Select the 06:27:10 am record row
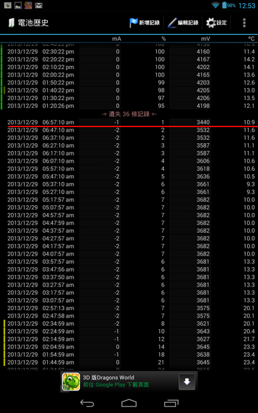This screenshot has width=258, height=413. point(129,145)
